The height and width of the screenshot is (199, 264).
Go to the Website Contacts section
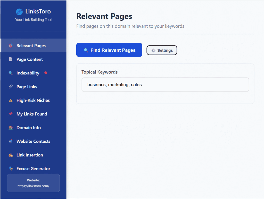click(x=33, y=141)
